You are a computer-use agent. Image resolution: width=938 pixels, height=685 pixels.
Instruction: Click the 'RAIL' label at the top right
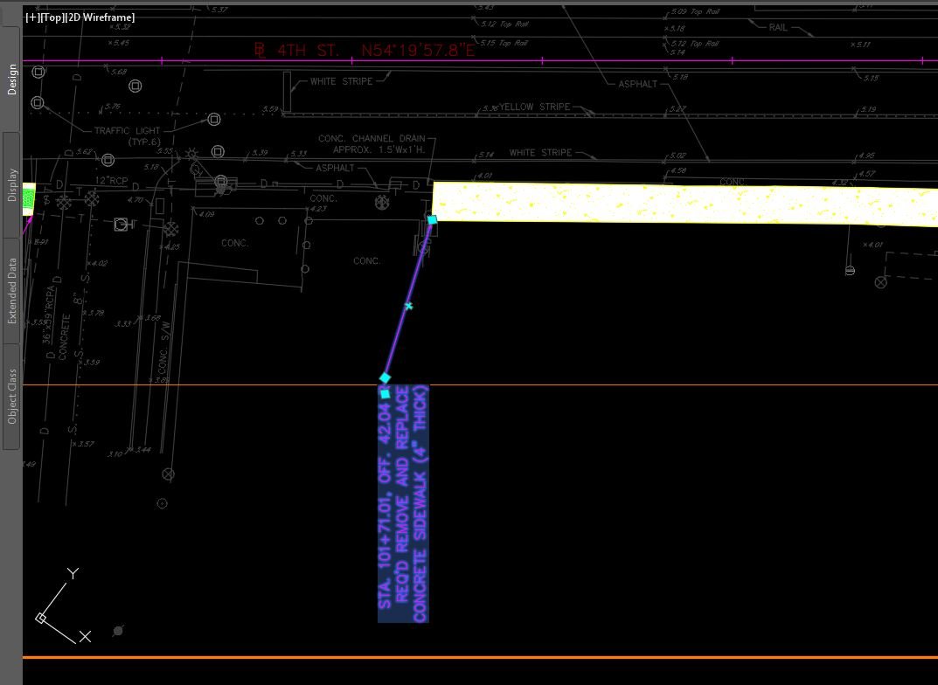tap(778, 27)
